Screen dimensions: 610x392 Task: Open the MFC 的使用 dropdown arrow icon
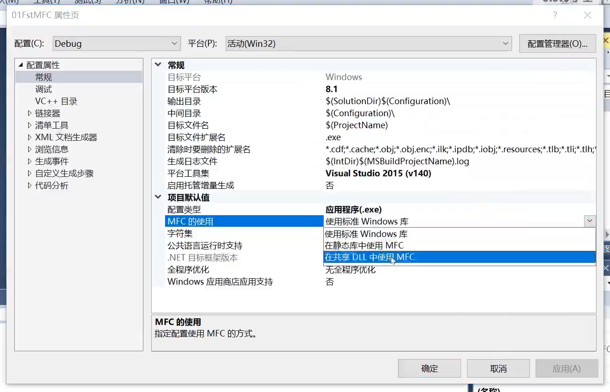click(590, 221)
